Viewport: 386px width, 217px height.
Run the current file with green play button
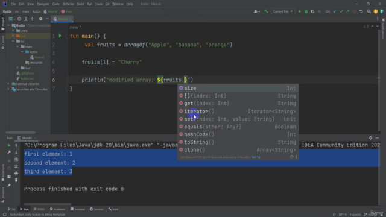tap(300, 11)
